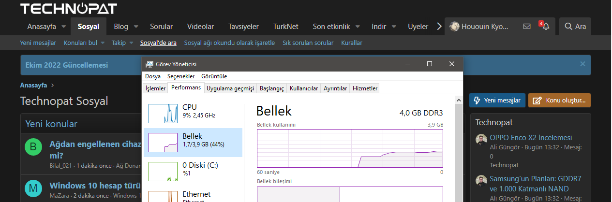Open the Kurallar link

tap(352, 43)
